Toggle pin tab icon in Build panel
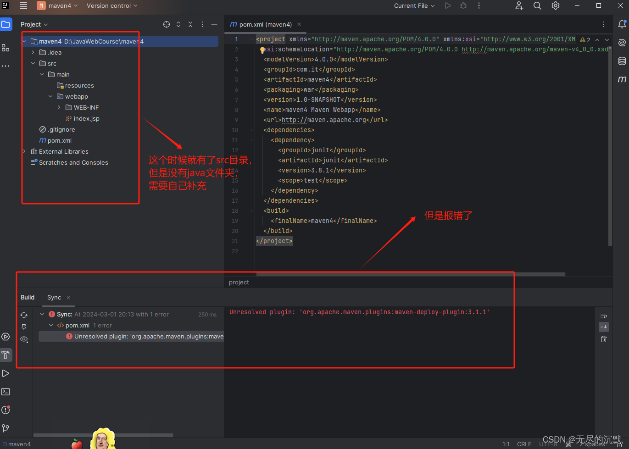Image resolution: width=629 pixels, height=449 pixels. [24, 327]
